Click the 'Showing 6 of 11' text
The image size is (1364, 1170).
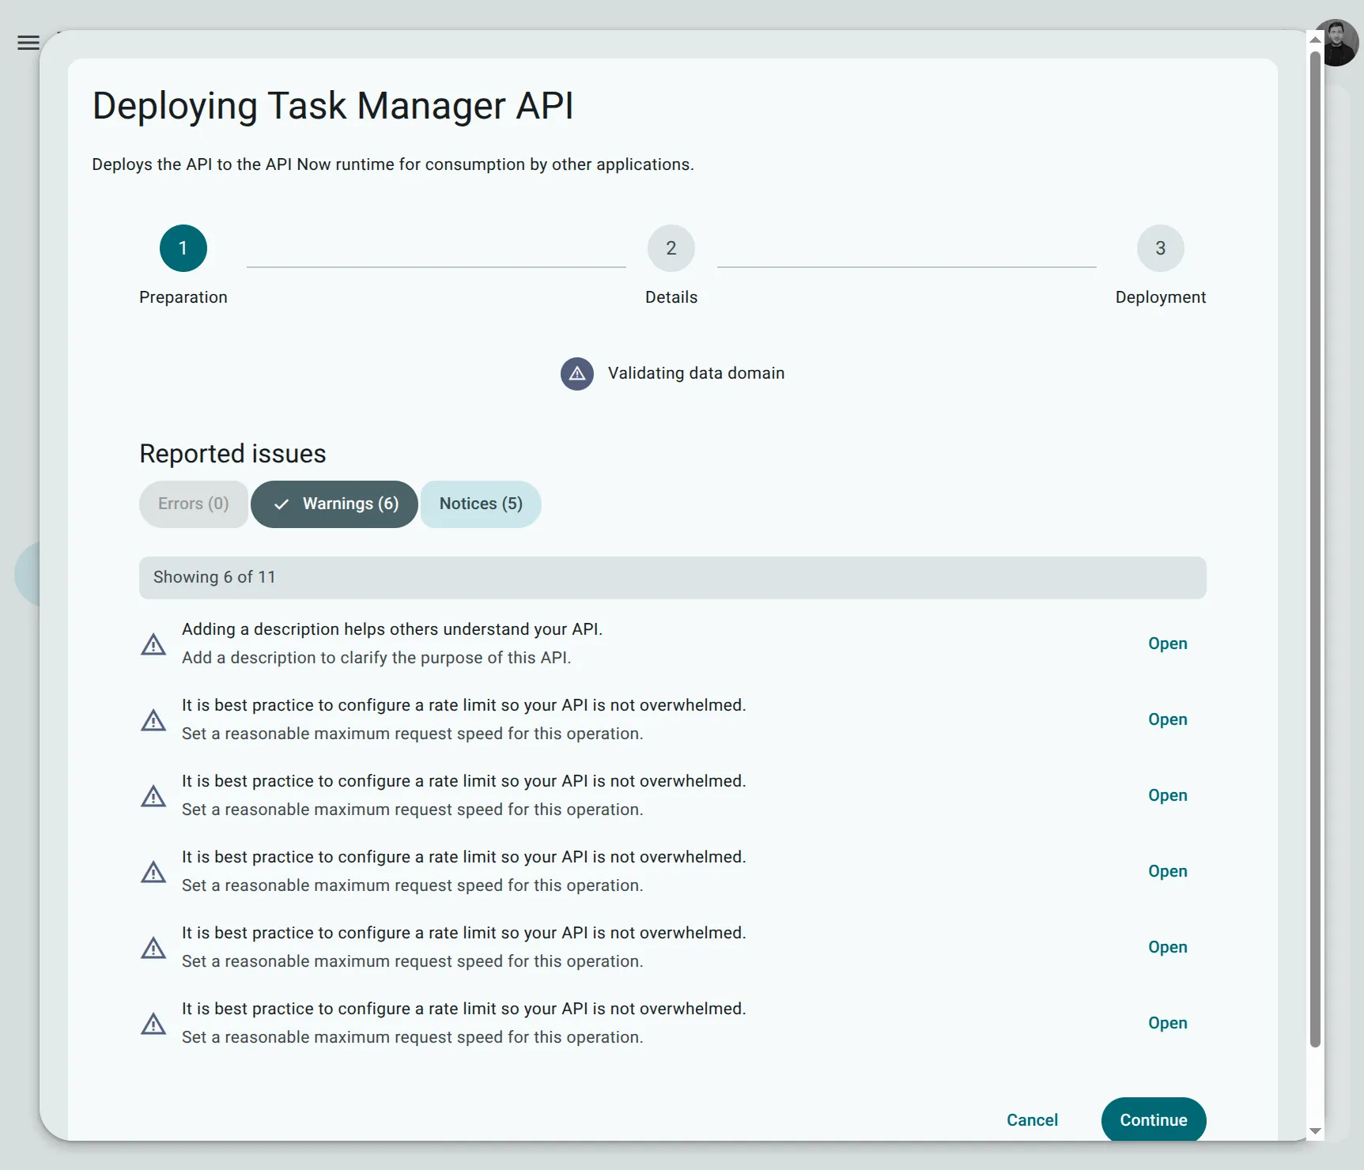pos(214,577)
